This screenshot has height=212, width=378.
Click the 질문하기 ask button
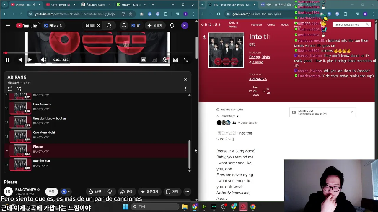pyautogui.click(x=149, y=192)
